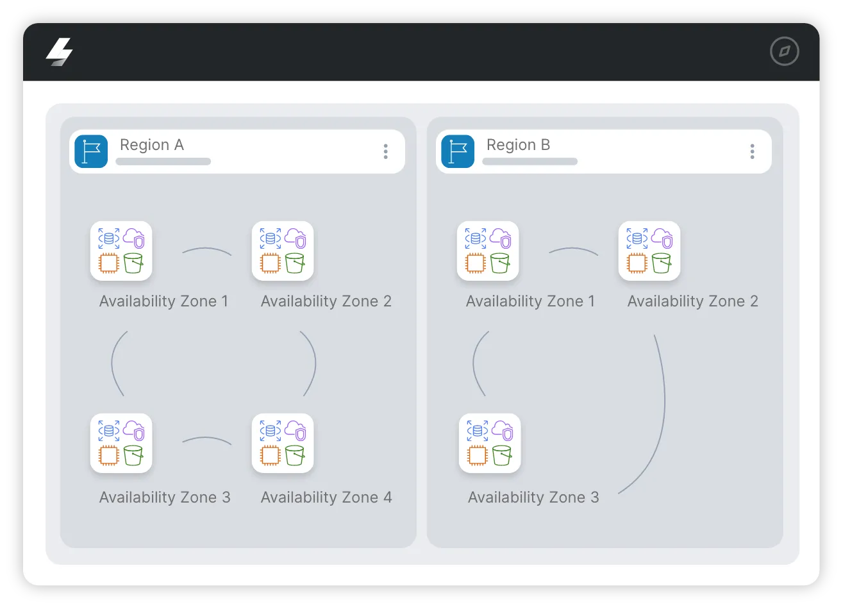Click database icon in Region B Zone 3
Screen dimensions: 843x609
click(x=478, y=431)
